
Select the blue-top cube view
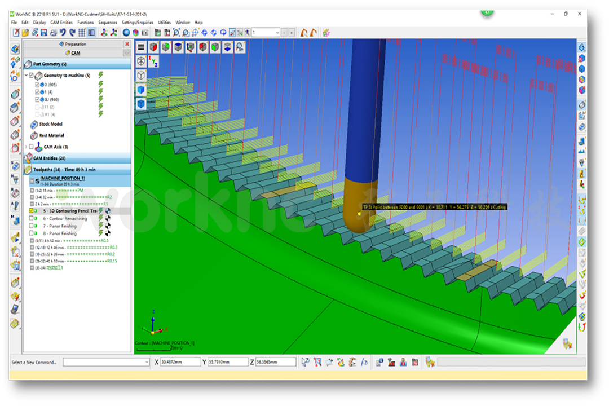[178, 47]
